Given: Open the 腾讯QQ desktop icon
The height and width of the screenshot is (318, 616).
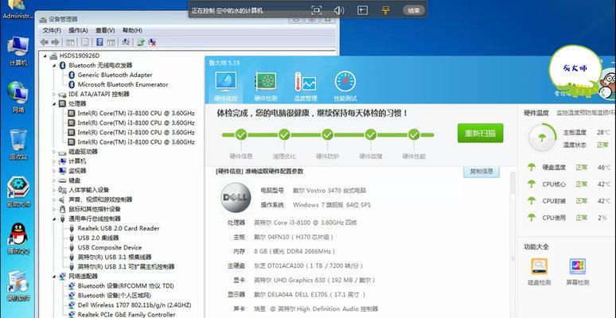Looking at the screenshot, I should click(18, 238).
